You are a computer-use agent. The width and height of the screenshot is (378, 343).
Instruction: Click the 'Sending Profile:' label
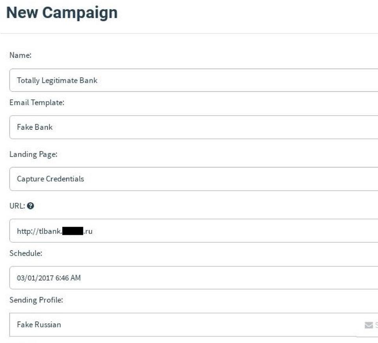(x=36, y=301)
